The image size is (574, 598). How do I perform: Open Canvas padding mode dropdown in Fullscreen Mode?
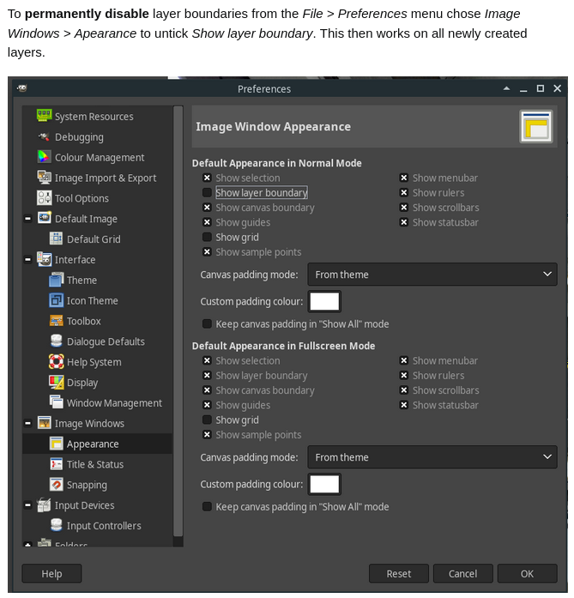(x=432, y=457)
